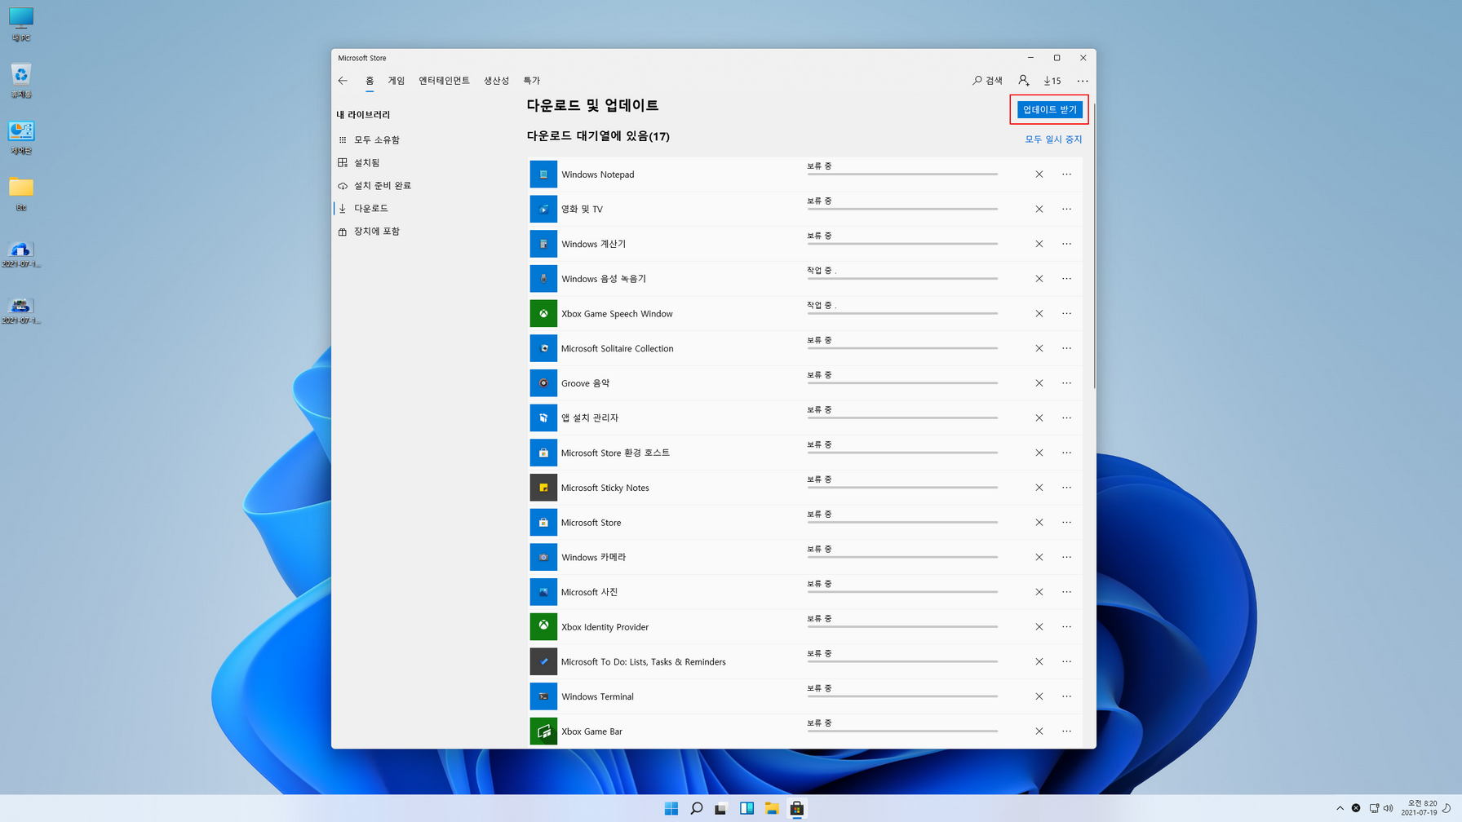Open the 홈 tab
This screenshot has width=1462, height=822.
tap(370, 81)
